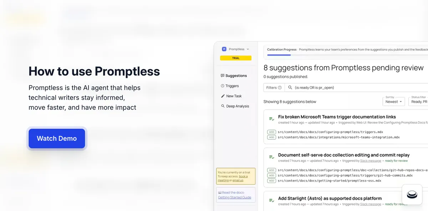Viewport: 428px width, 211px height.
Task: Click the Triggers clock icon
Action: coord(223,86)
